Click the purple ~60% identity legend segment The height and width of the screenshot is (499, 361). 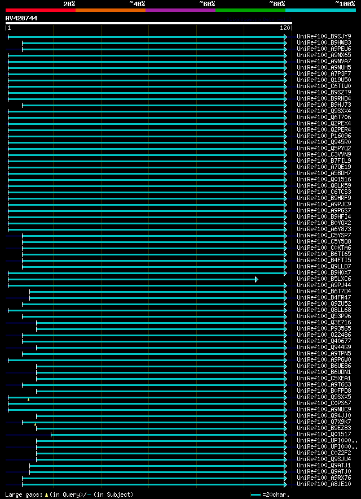[180, 10]
